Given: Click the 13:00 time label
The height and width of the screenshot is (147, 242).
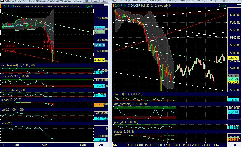Looking at the screenshot, I should [129, 145].
